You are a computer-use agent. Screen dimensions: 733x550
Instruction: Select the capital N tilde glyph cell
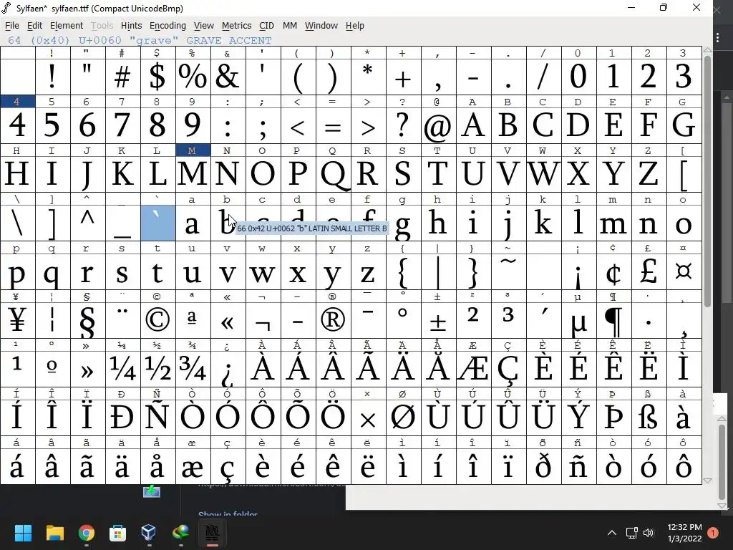point(158,418)
